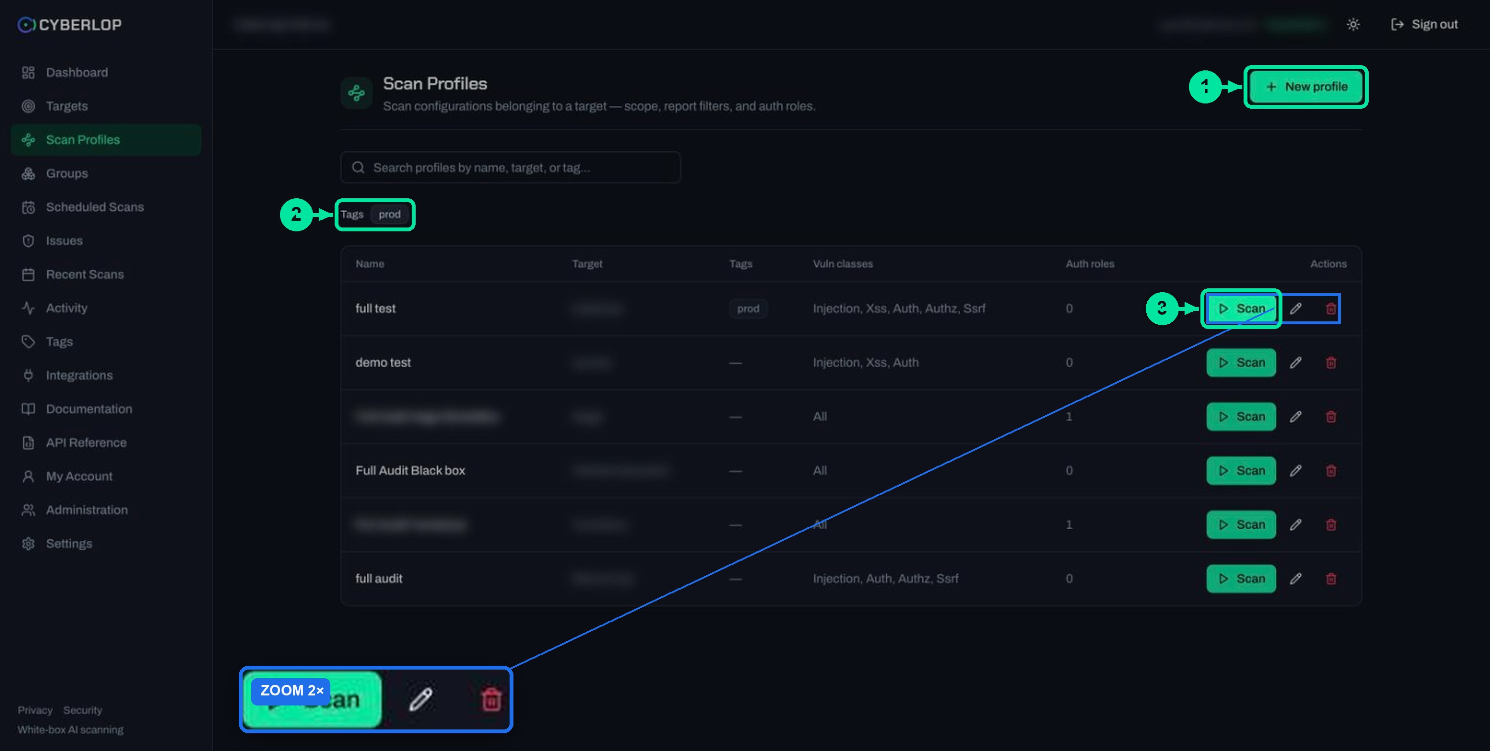Edit the Full Audit Black box profile
This screenshot has height=751, width=1490.
click(1296, 471)
